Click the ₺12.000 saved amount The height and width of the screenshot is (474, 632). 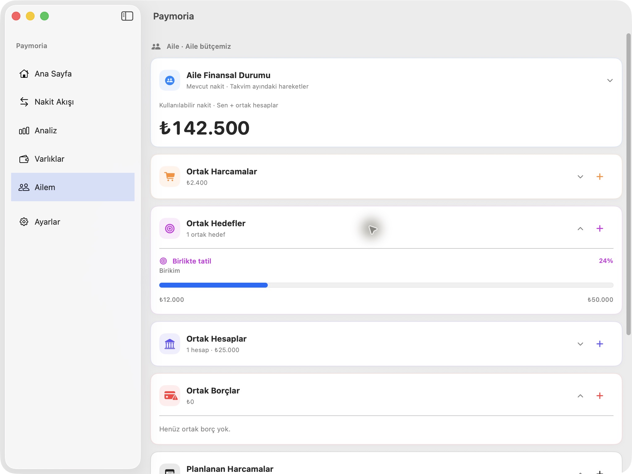tap(172, 300)
